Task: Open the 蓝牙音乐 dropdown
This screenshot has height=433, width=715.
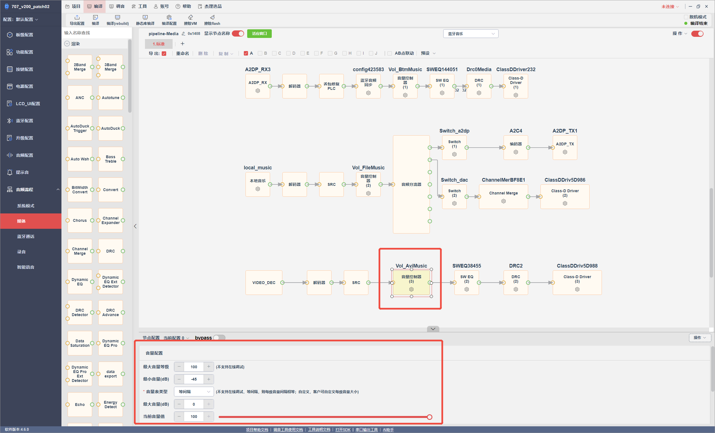Action: [471, 34]
